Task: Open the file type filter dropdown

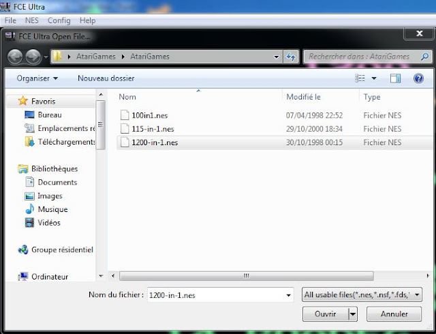Action: 362,294
